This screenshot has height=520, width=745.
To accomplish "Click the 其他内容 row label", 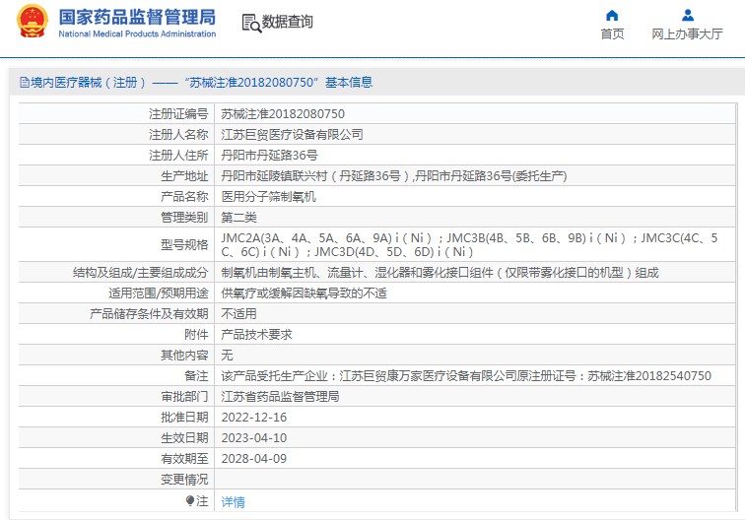I will (184, 356).
